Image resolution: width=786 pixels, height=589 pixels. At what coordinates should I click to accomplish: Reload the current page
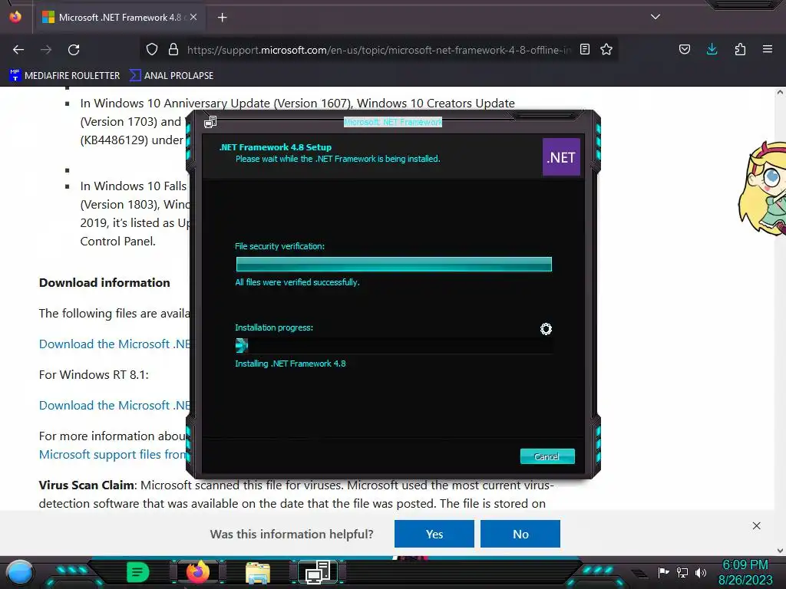74,50
